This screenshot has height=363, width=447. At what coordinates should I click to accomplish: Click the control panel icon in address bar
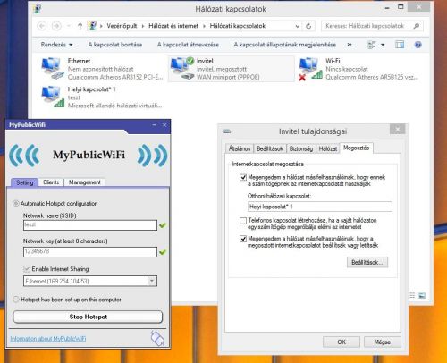click(92, 26)
